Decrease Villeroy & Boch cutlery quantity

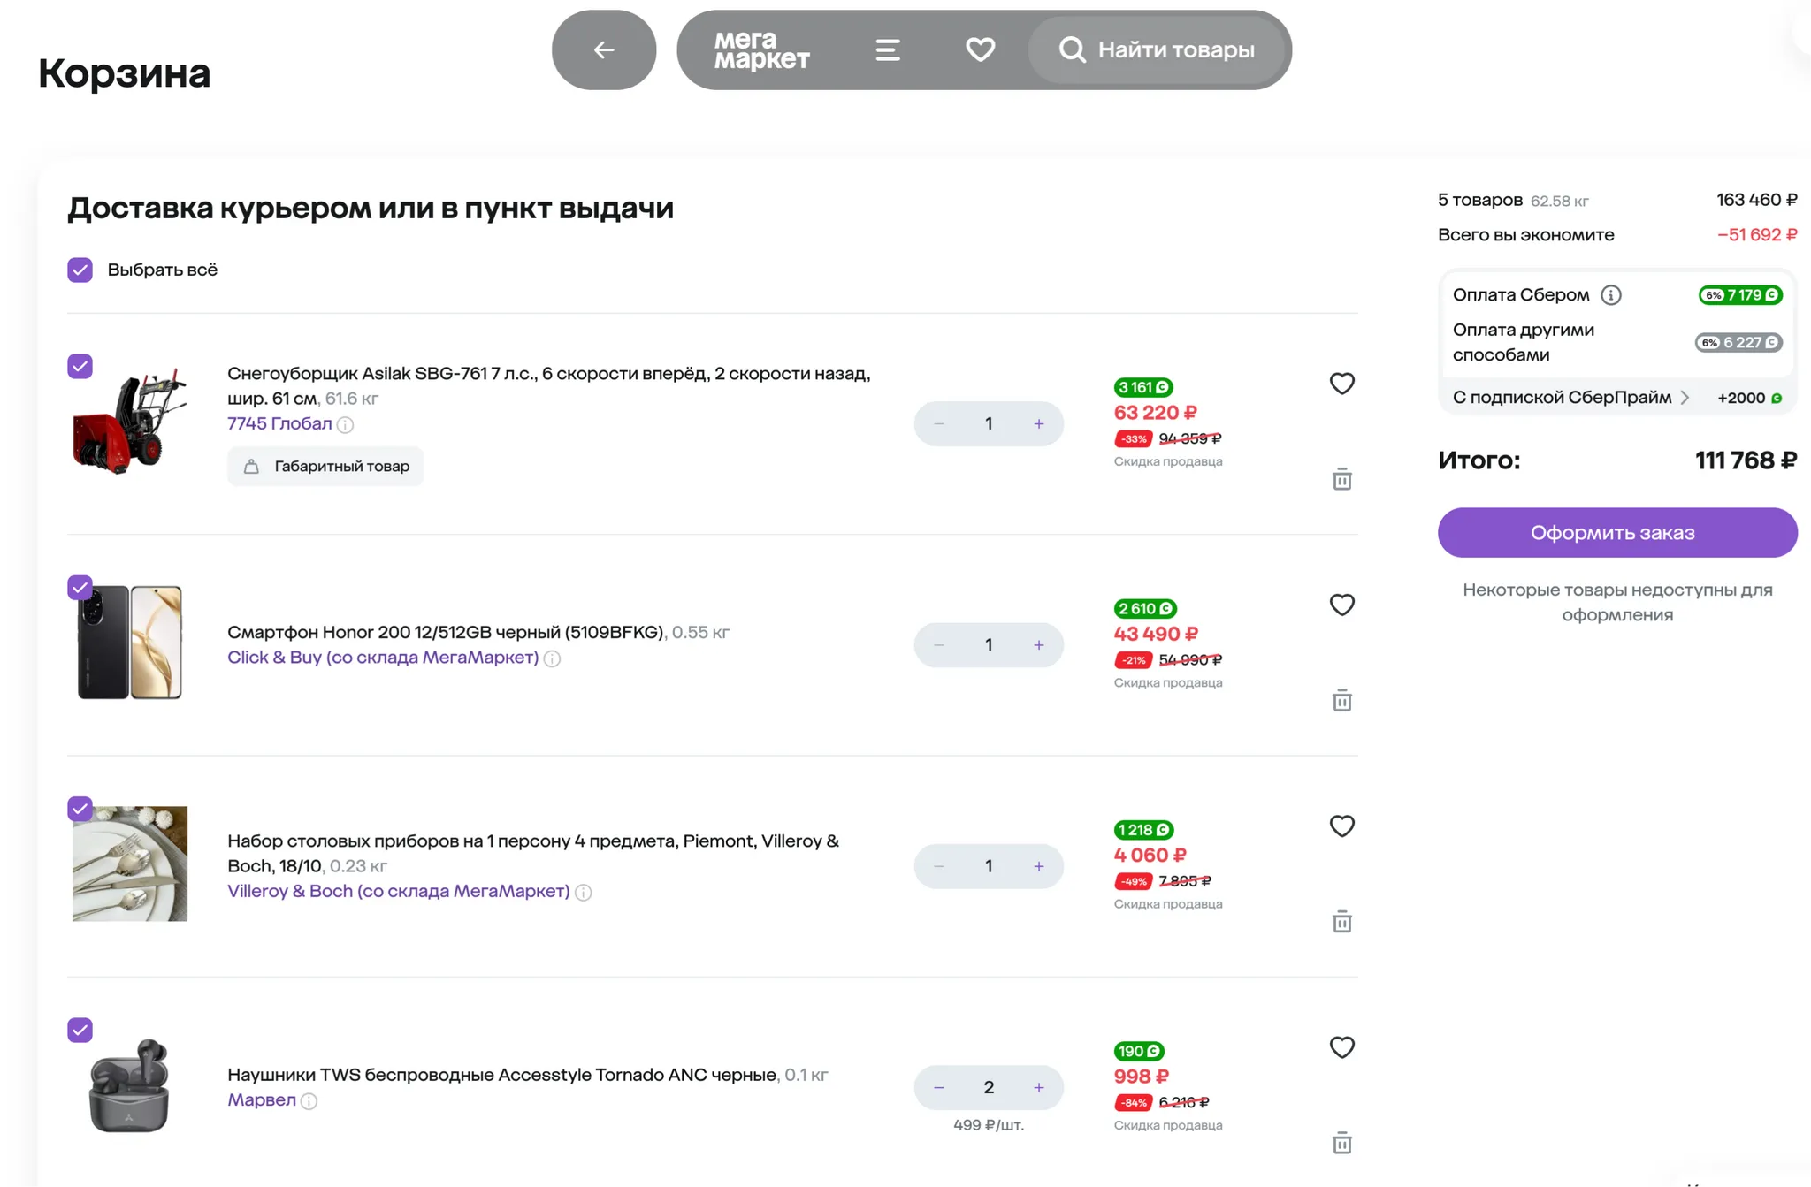939,866
